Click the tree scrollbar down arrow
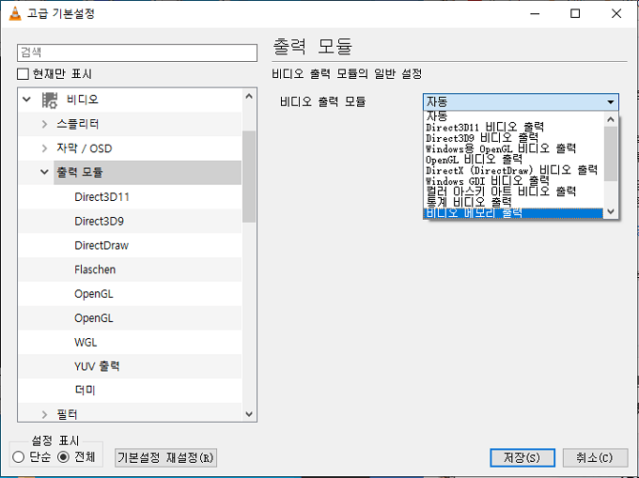The height and width of the screenshot is (478, 639). point(249,414)
